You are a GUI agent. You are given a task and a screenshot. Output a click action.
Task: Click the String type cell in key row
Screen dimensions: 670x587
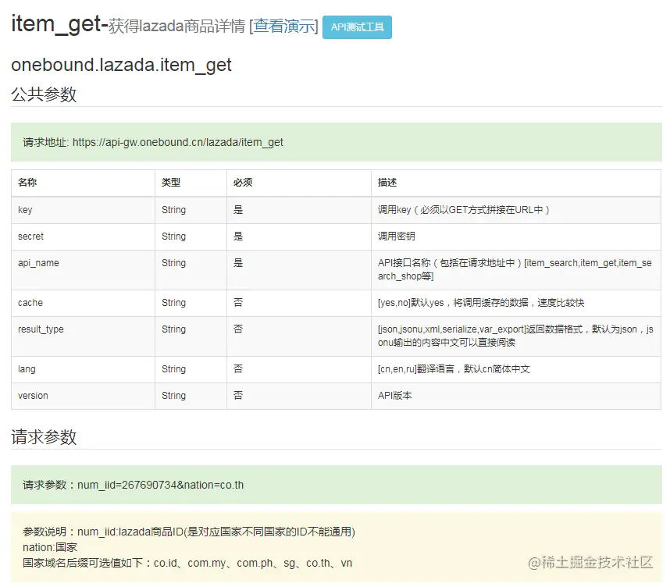(191, 210)
